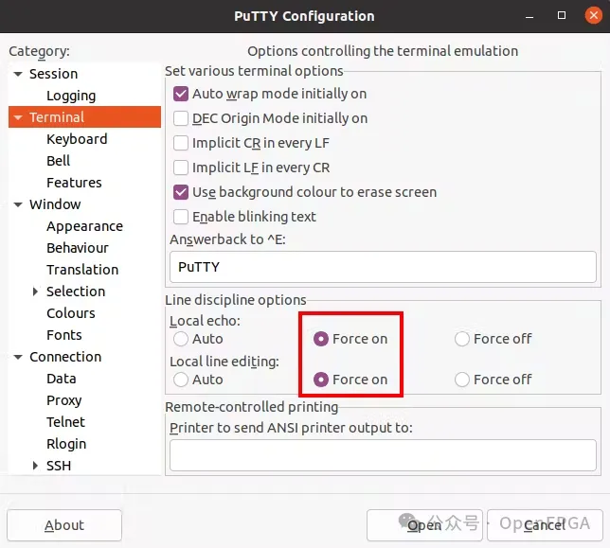Collapse the Connection category arrow

pos(18,357)
